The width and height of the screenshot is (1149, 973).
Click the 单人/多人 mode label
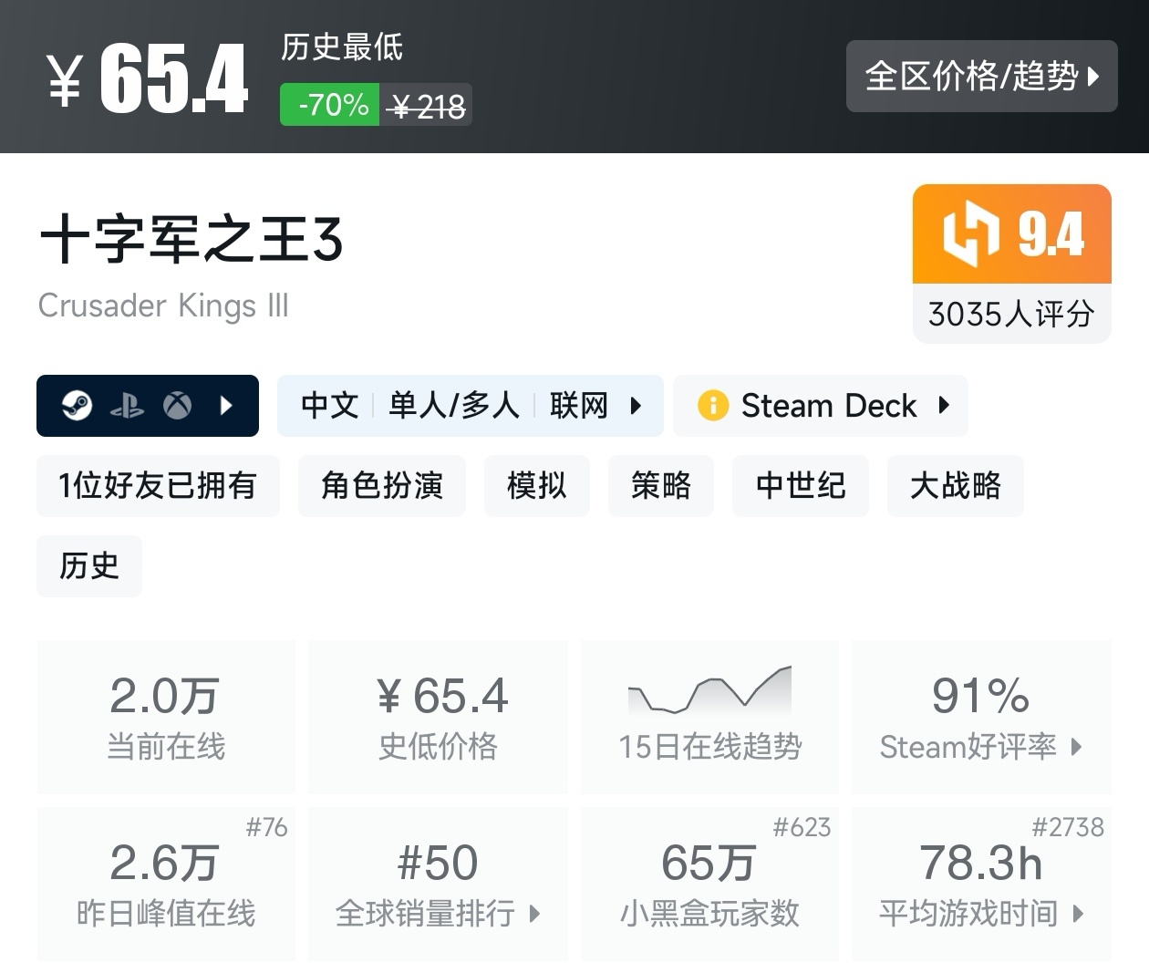(454, 405)
